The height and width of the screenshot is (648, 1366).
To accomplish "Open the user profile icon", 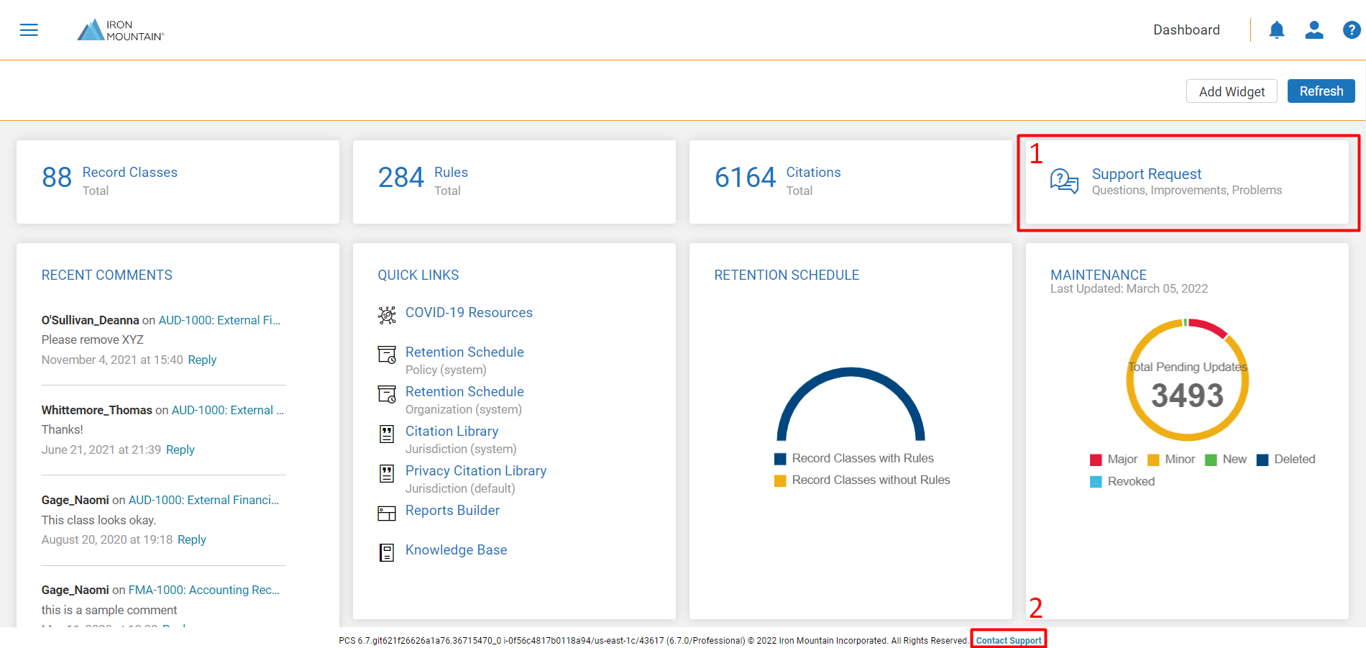I will 1314,30.
